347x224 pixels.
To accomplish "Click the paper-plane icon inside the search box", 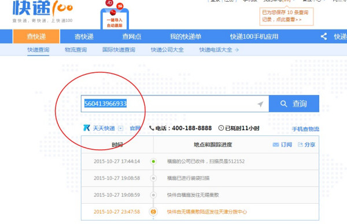I will pos(260,104).
